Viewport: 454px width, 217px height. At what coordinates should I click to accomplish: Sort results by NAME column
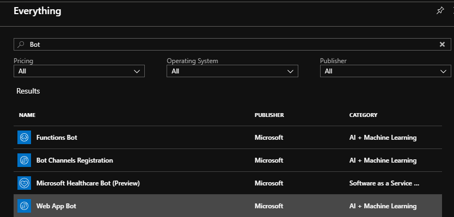(x=27, y=115)
